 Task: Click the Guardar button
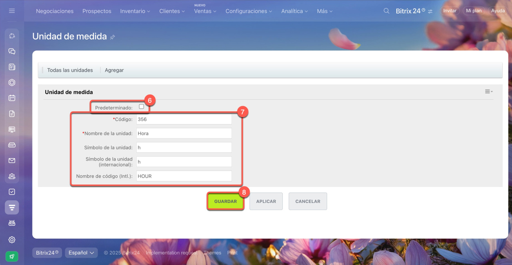tap(226, 201)
